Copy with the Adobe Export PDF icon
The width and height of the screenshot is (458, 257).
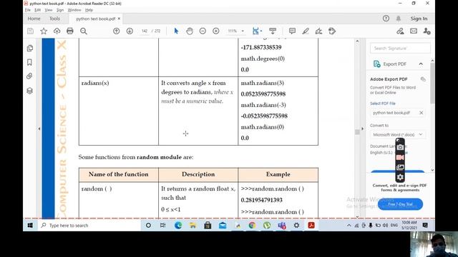[x=423, y=79]
